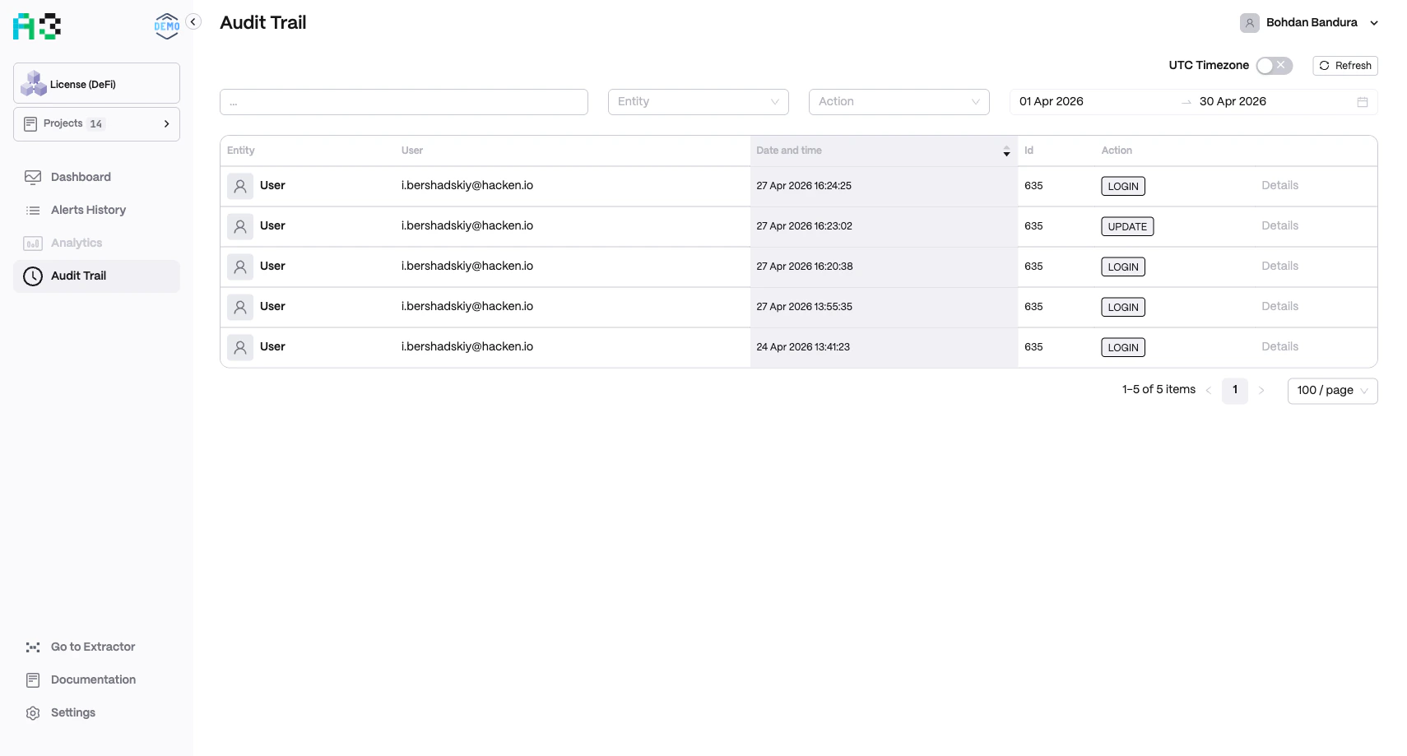This screenshot has width=1407, height=756.
Task: Click the DEMO badge icon
Action: pos(167,26)
